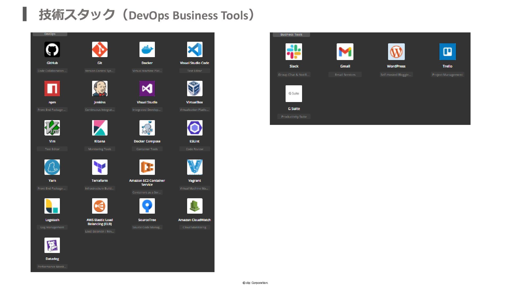Image resolution: width=511 pixels, height=287 pixels.
Task: Click the Vim logo icon
Action: [52, 128]
